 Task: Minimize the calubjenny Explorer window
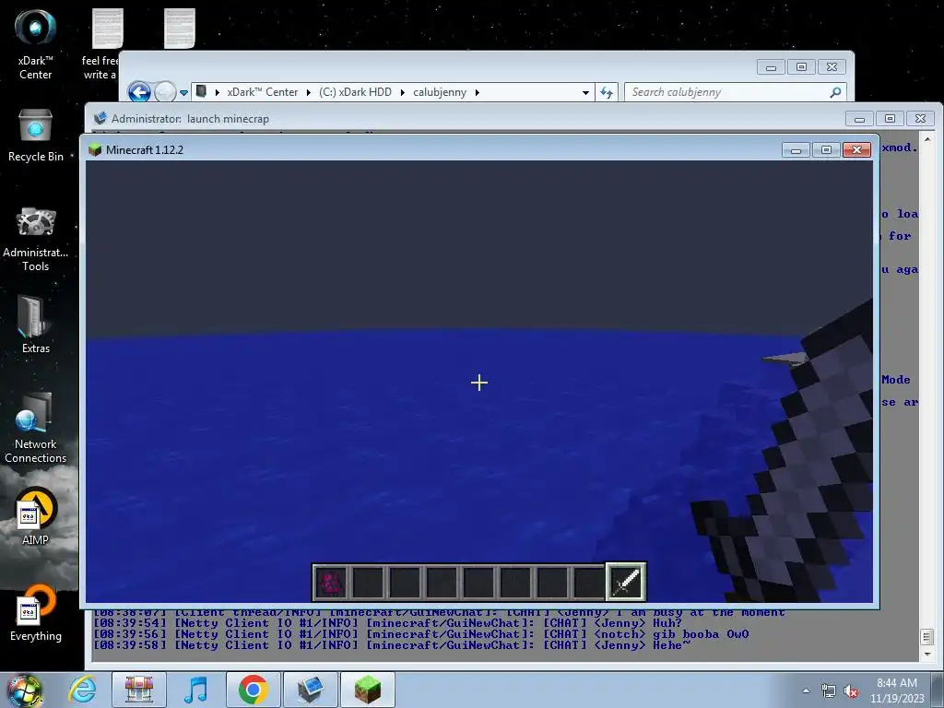click(771, 66)
